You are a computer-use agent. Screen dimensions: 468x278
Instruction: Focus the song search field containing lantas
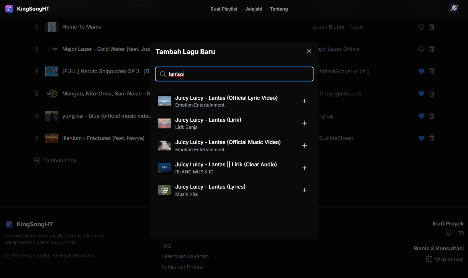[x=238, y=74]
